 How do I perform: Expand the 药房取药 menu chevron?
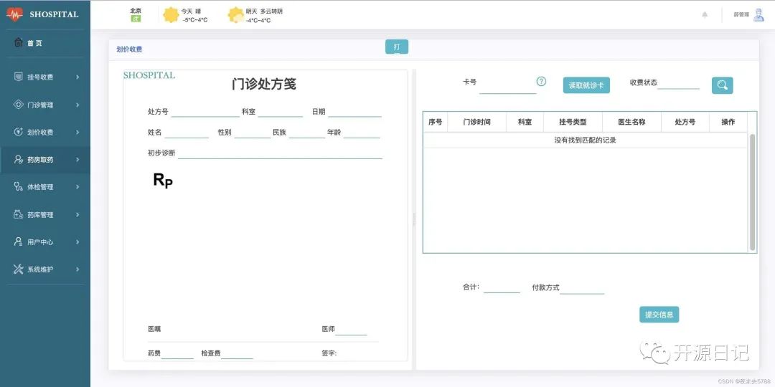[77, 159]
